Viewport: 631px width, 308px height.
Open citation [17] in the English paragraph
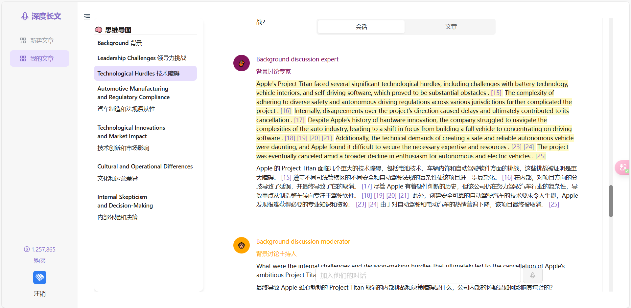tap(299, 120)
